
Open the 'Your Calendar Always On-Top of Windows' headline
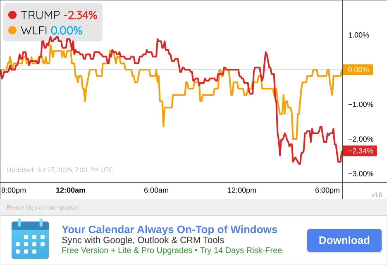coord(170,229)
